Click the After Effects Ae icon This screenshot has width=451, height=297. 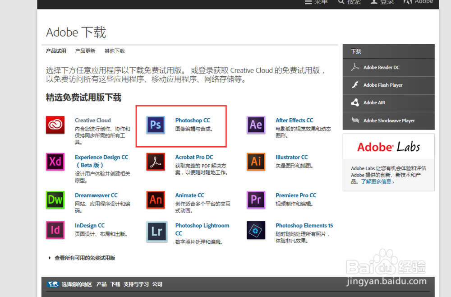[x=256, y=125]
